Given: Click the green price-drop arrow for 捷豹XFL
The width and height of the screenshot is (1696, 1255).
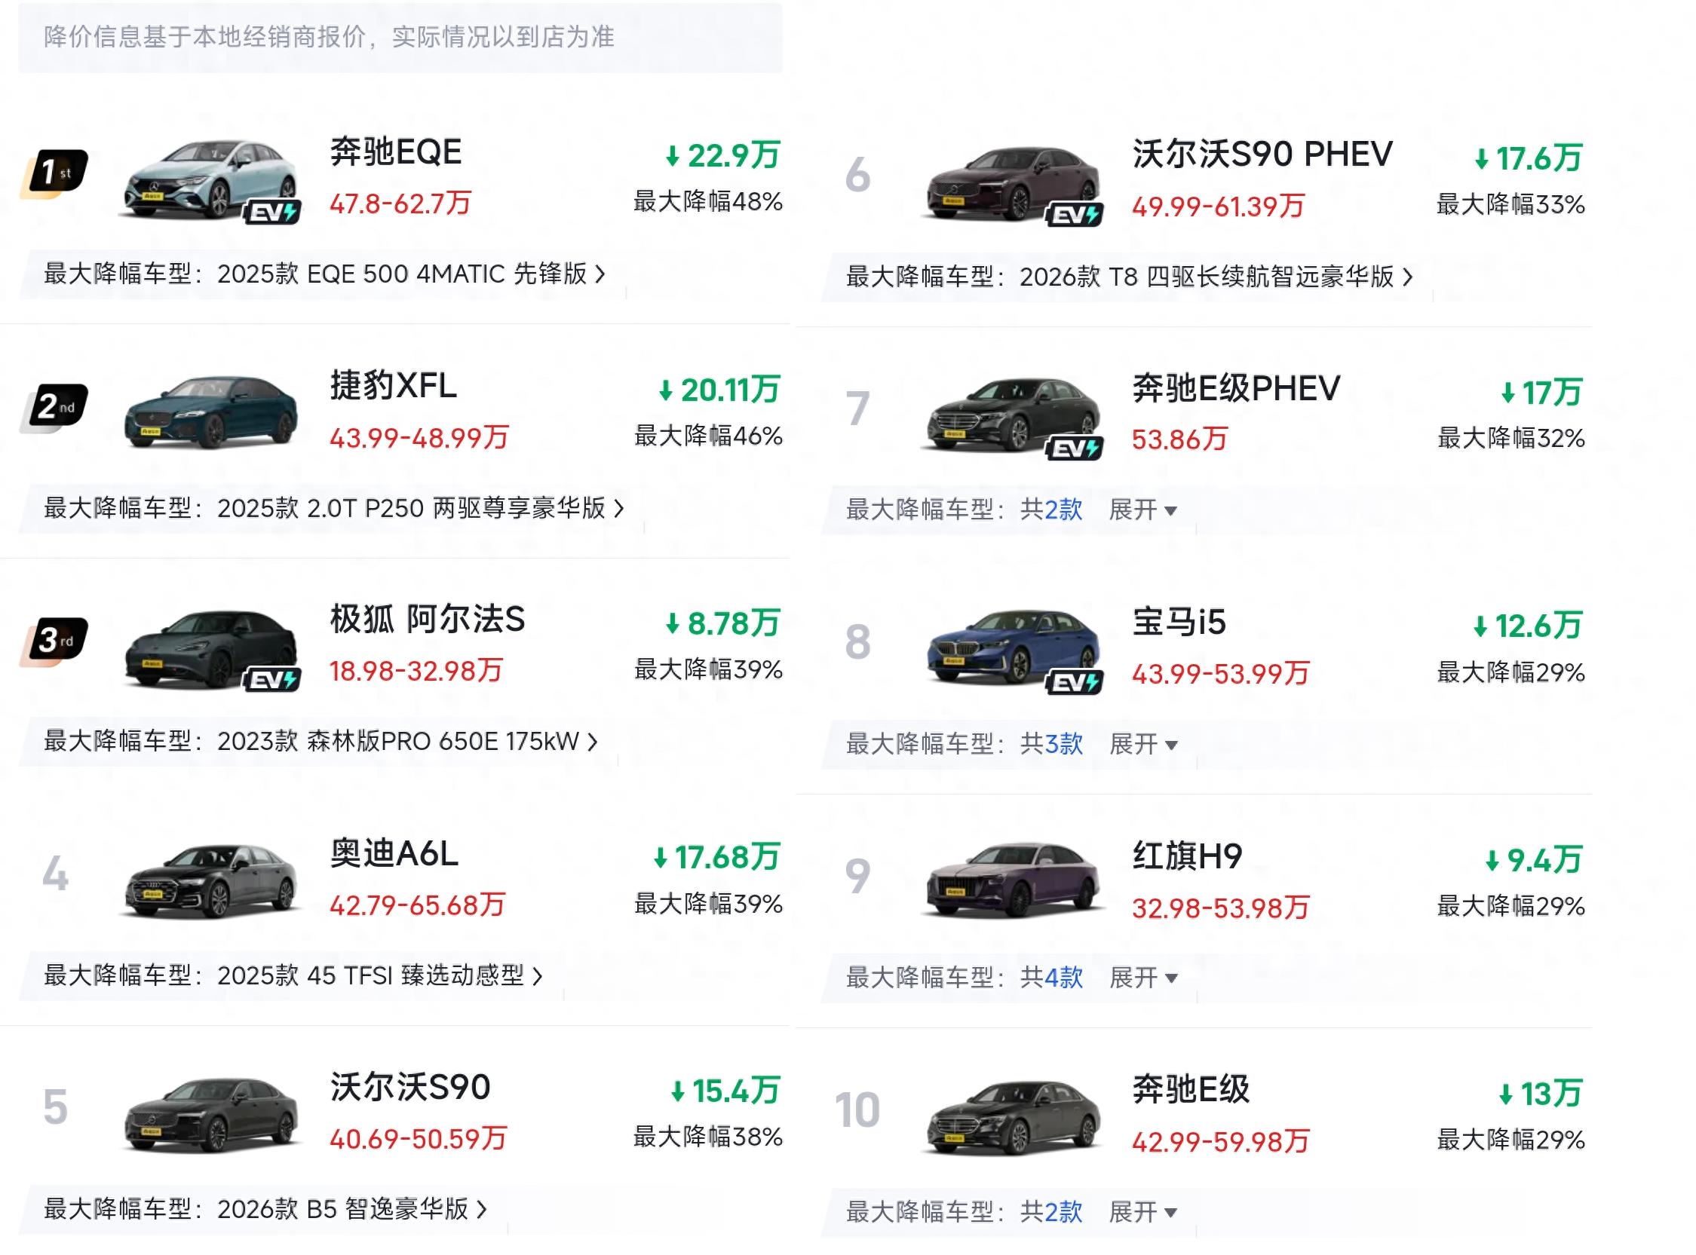Looking at the screenshot, I should (666, 390).
